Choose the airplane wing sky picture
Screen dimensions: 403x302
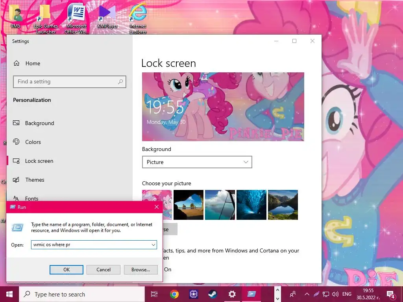220,204
